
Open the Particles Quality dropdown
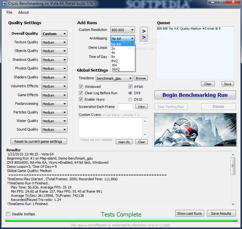pyautogui.click(x=54, y=112)
